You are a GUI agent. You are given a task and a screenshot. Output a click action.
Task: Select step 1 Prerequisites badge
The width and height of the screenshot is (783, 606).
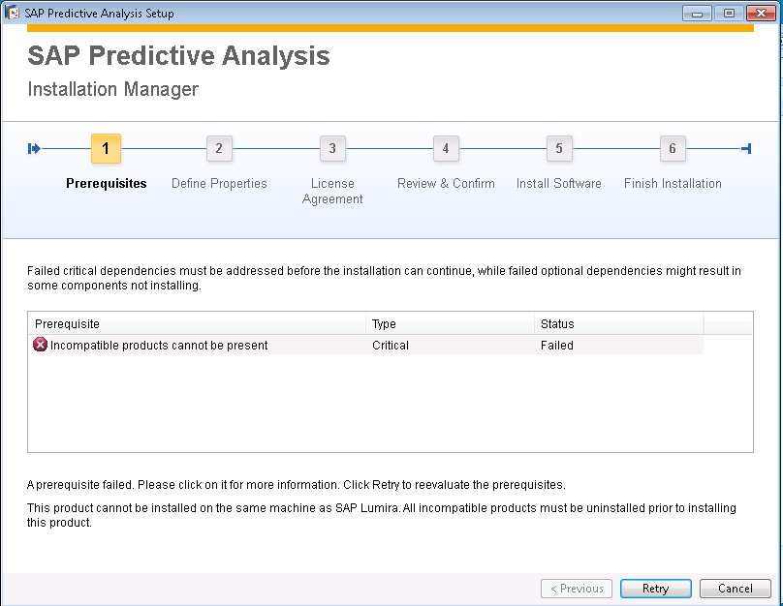pos(106,148)
